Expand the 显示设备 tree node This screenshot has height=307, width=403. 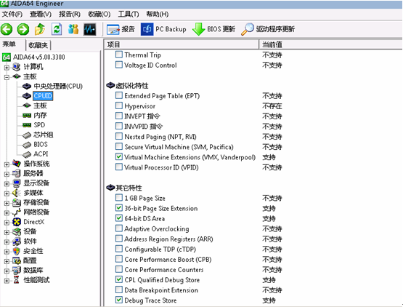click(7, 183)
